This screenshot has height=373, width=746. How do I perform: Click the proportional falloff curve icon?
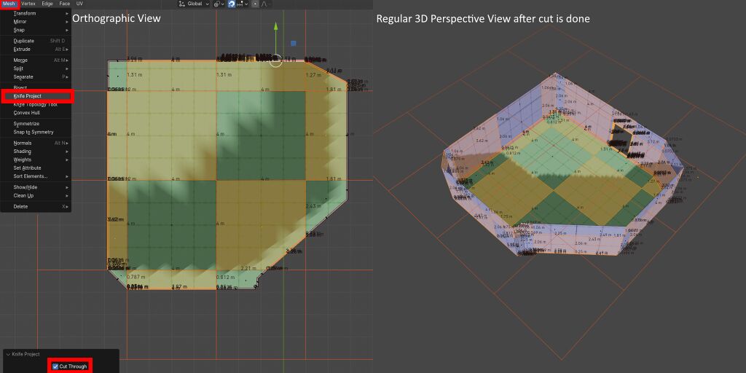coord(264,4)
